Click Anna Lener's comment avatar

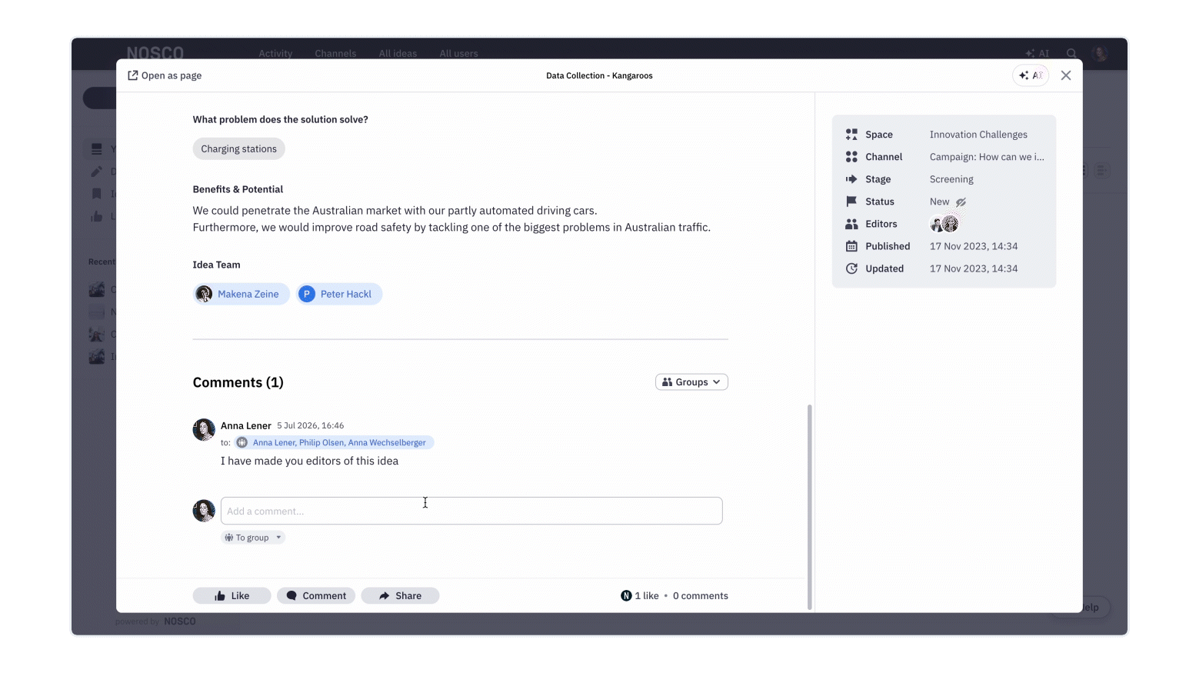(204, 429)
